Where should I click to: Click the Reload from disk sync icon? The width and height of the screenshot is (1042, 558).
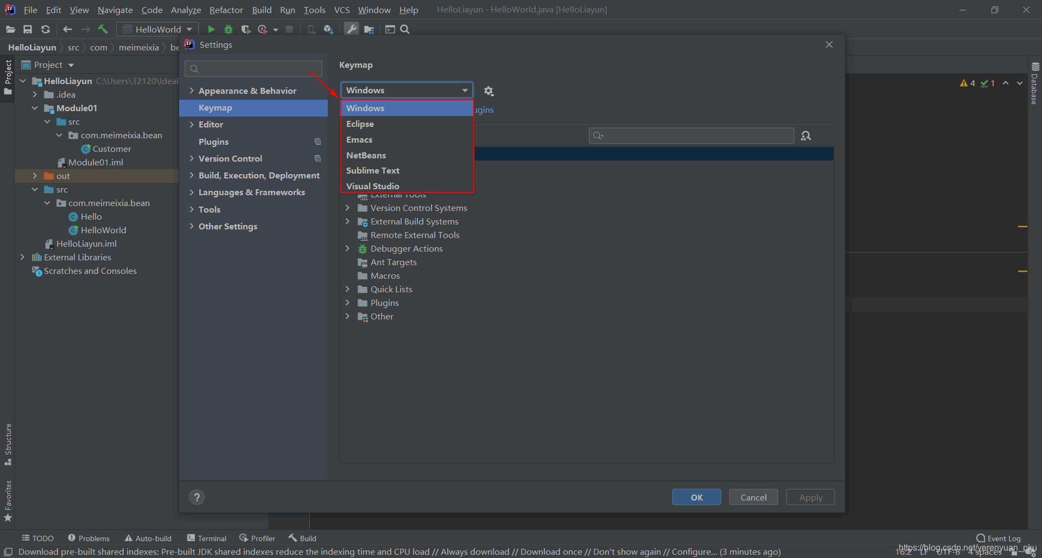(46, 29)
